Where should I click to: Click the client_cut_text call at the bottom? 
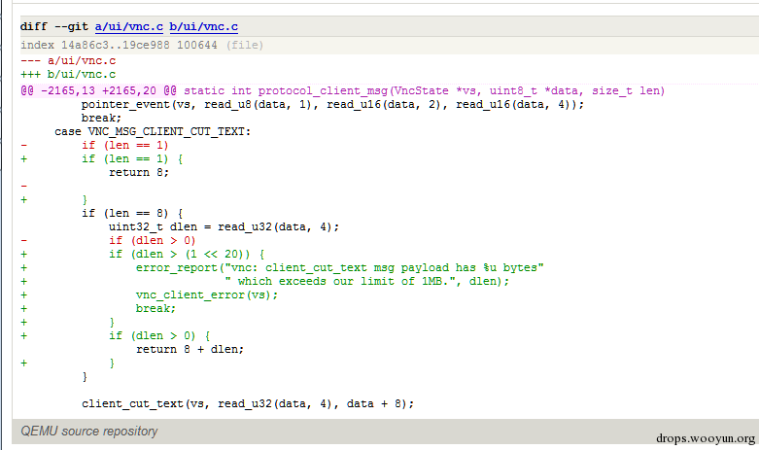pyautogui.click(x=248, y=403)
